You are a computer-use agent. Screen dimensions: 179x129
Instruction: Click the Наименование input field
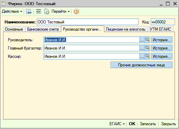coord(87,22)
